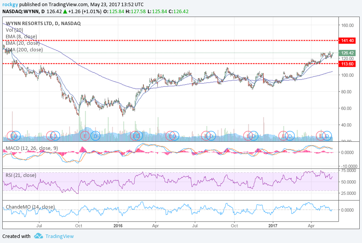Click the ChandeMO (14, close) pane label

[30, 207]
